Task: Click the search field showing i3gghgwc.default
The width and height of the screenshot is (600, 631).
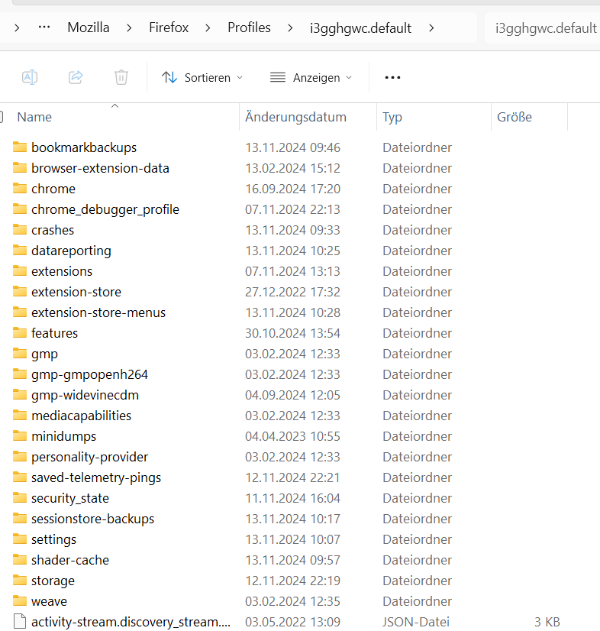Action: click(x=543, y=28)
